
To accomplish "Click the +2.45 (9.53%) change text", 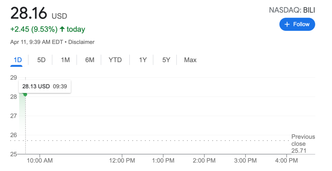I will (x=34, y=29).
